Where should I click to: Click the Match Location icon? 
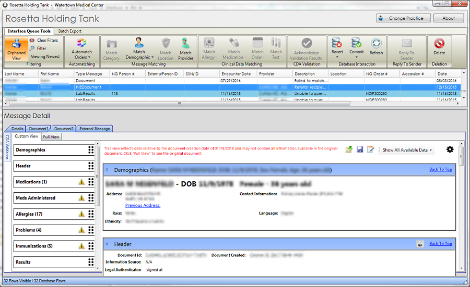(166, 43)
